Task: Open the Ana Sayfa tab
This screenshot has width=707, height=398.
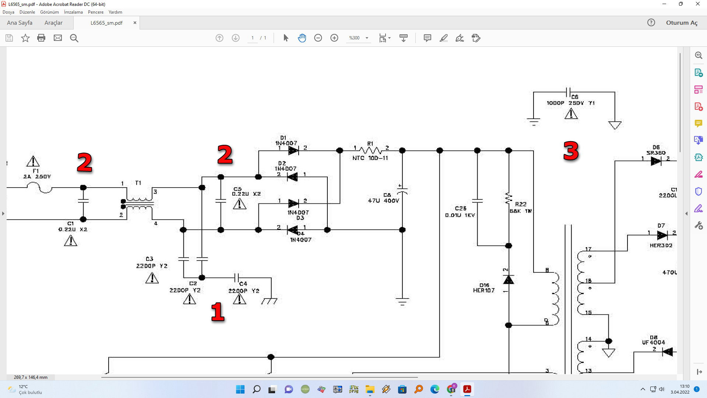Action: coord(20,22)
